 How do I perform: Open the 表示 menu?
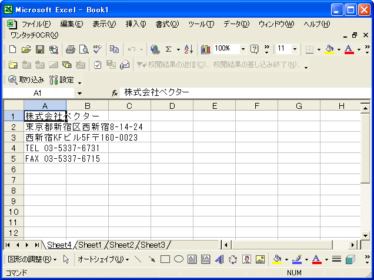click(104, 24)
